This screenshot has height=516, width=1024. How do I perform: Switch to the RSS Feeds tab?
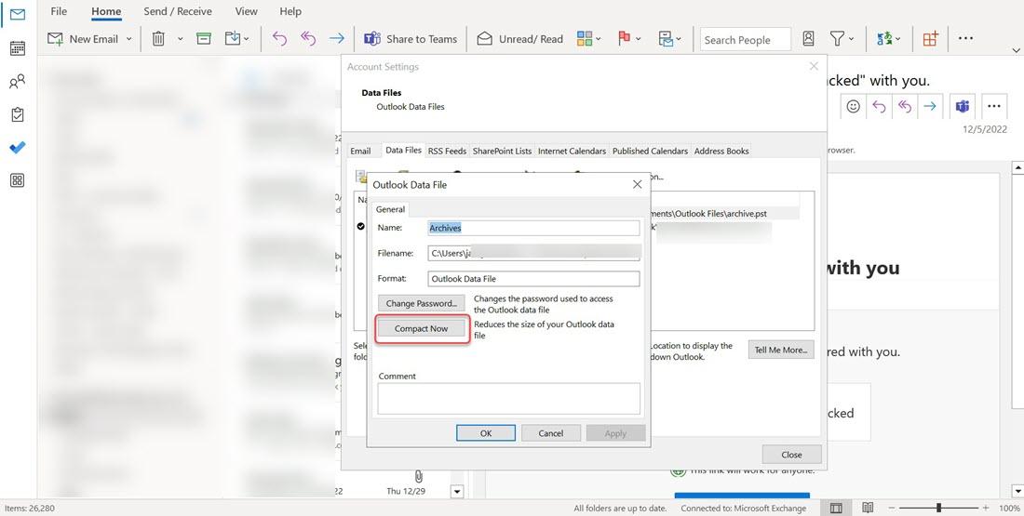(448, 151)
